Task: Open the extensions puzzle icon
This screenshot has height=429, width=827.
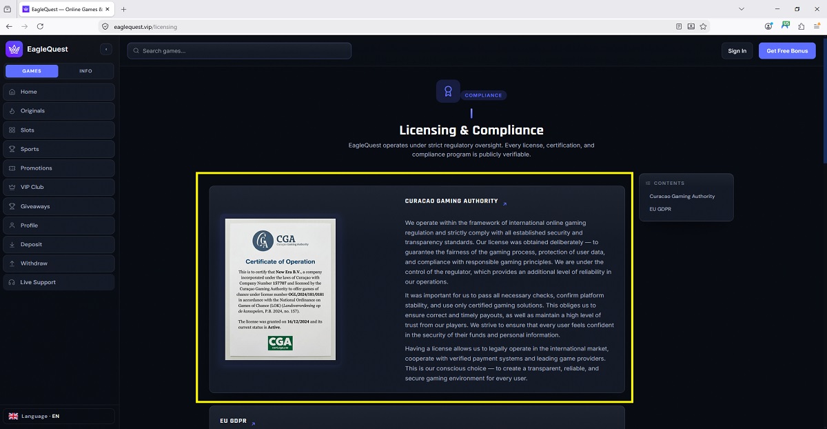Action: (802, 26)
